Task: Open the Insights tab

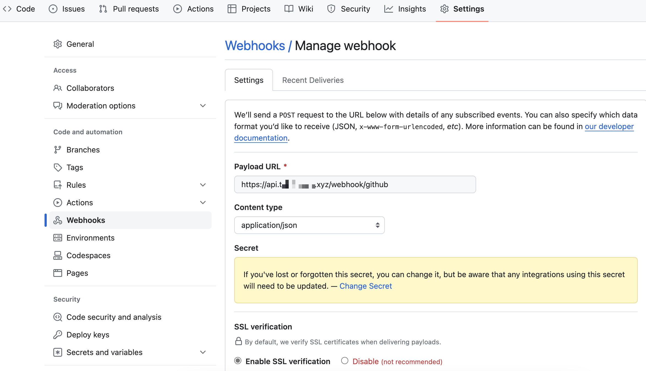Action: (405, 9)
